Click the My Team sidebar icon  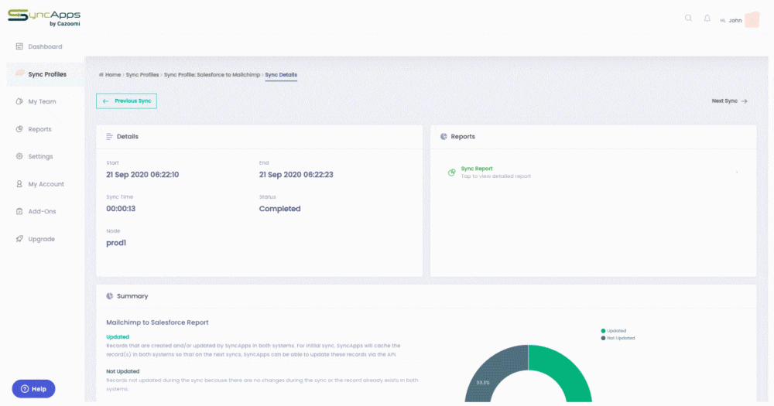pyautogui.click(x=19, y=101)
